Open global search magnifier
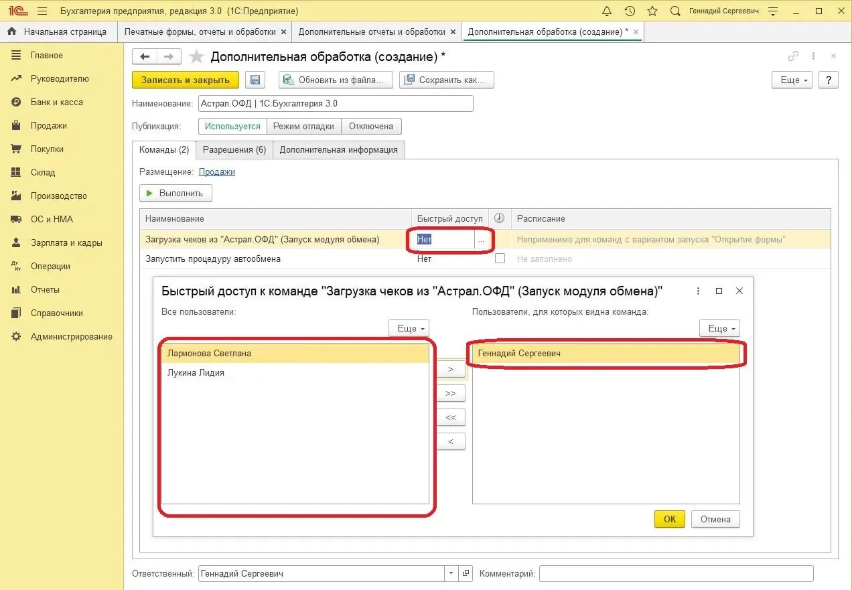852x590 pixels. pos(675,11)
